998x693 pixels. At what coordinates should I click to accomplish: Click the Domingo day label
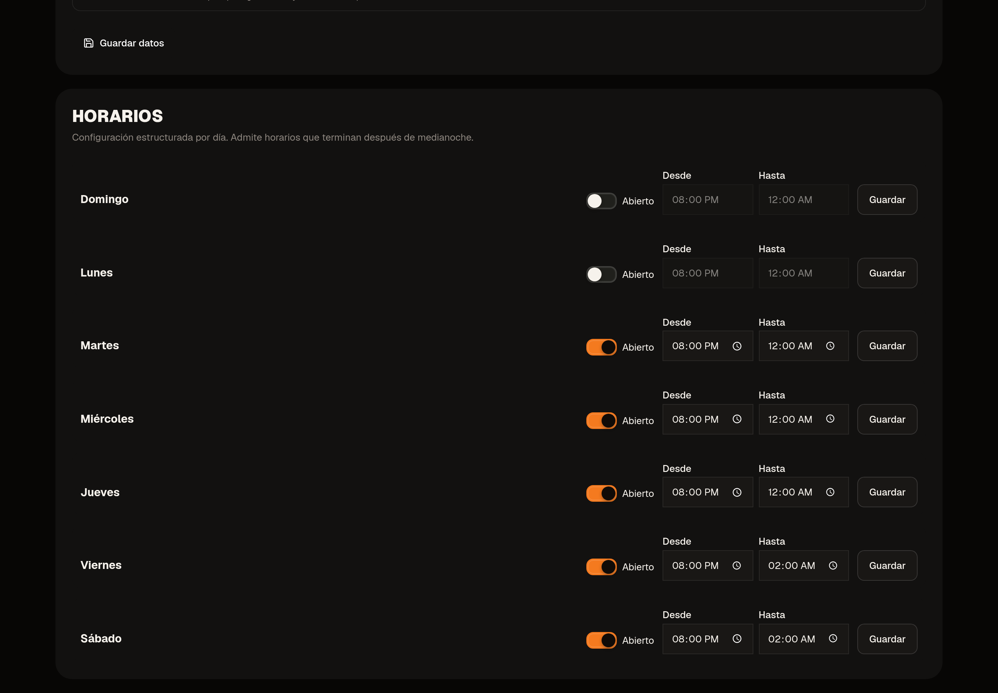pos(104,199)
